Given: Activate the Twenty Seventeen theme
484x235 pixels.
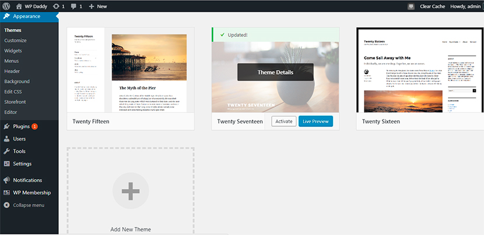Looking at the screenshot, I should [x=284, y=121].
